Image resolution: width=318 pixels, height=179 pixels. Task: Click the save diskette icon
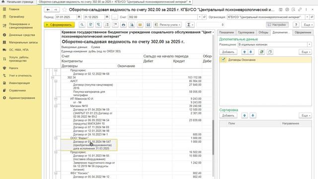149,25
